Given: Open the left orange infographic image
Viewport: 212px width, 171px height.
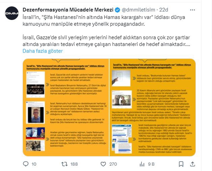Looking at the screenshot, I should (x=66, y=107).
